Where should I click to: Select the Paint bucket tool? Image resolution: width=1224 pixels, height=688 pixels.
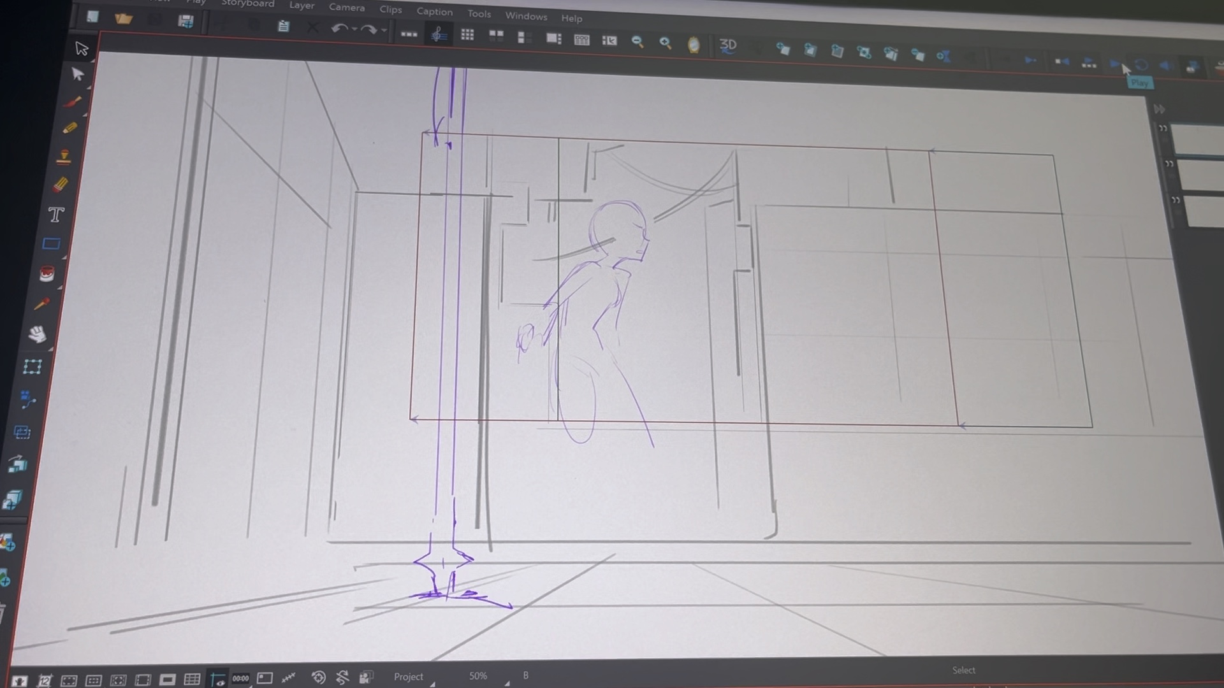tap(47, 273)
